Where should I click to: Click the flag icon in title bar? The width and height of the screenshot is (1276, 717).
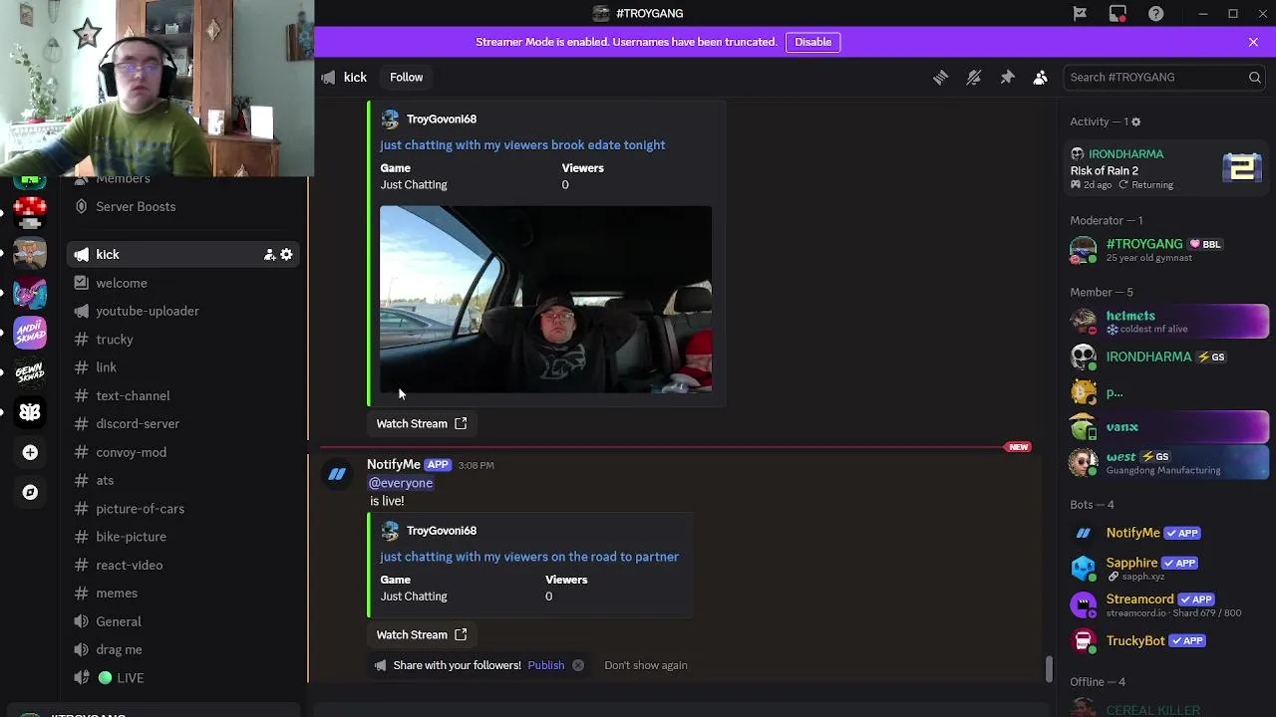1080,13
